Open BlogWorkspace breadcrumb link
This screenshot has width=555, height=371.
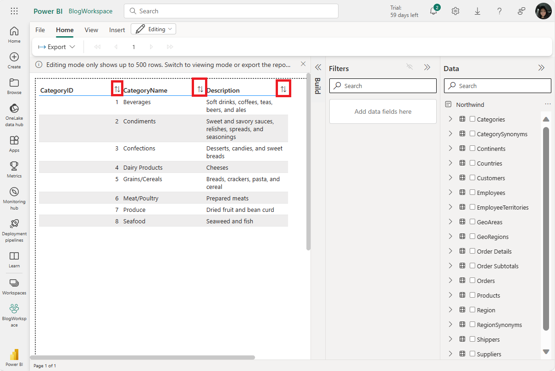click(90, 11)
